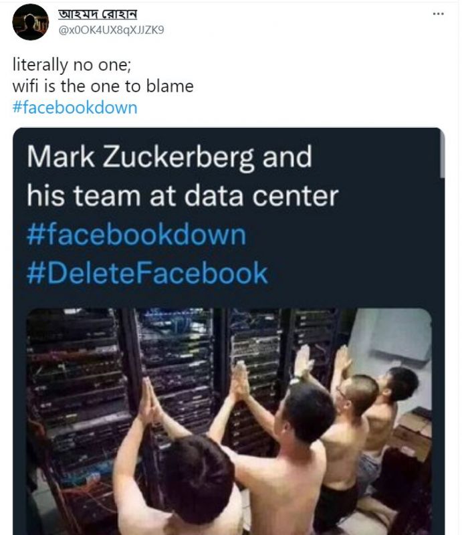Click the "his team at data center" line
This screenshot has width=462, height=535.
coord(182,197)
